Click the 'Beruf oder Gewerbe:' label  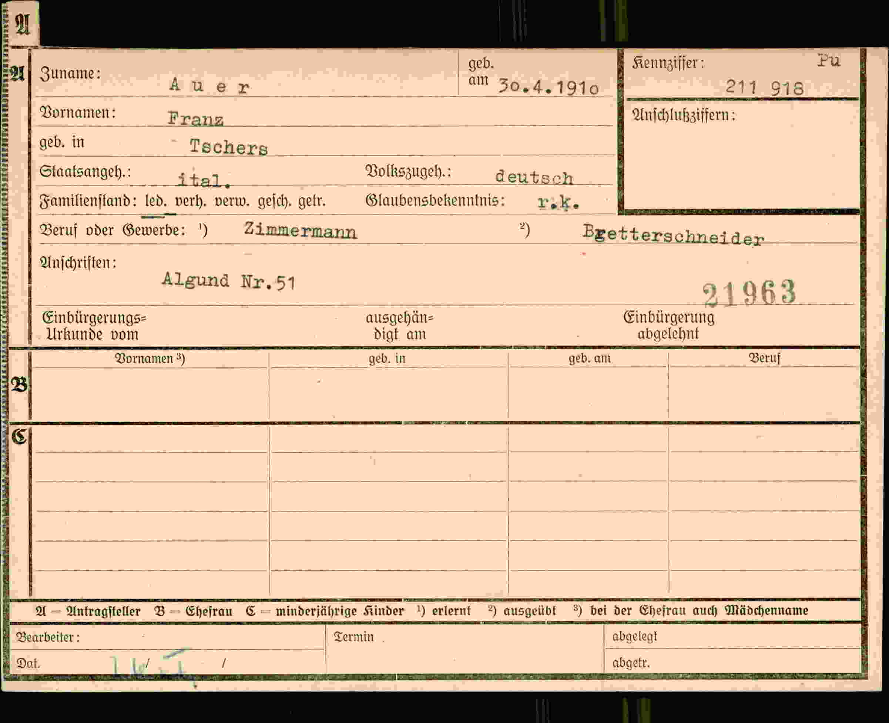click(113, 230)
